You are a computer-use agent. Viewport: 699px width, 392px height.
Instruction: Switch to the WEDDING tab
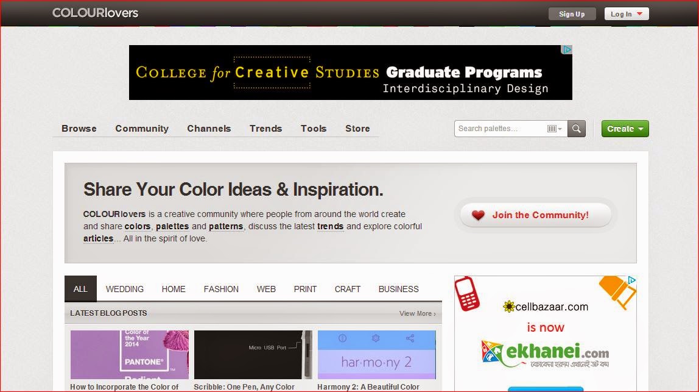coord(125,289)
